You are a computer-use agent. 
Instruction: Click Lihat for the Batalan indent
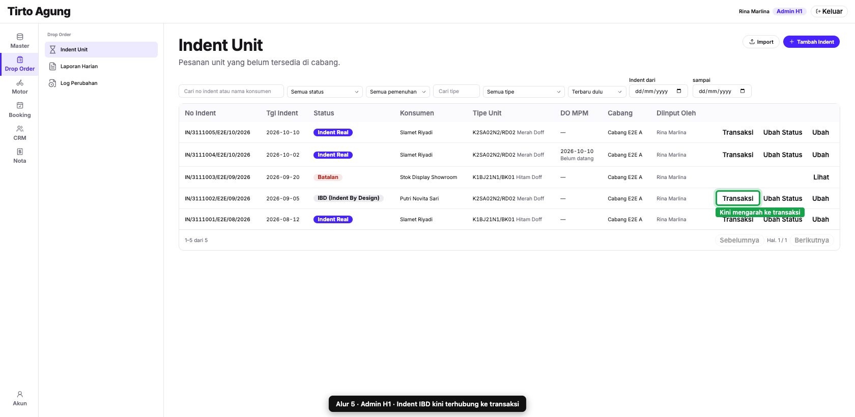tap(821, 177)
